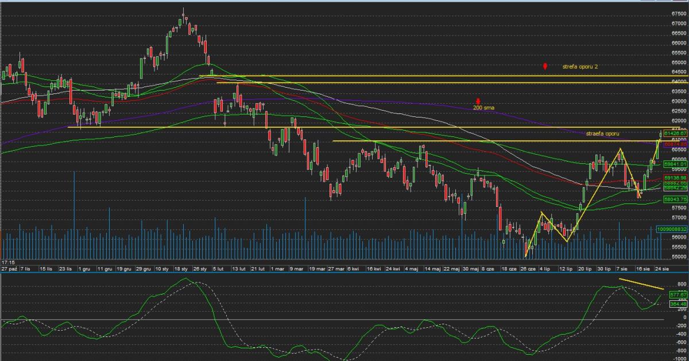The width and height of the screenshot is (689, 361).
Task: Select the 'strefa oporu 2' text annotation
Action: pyautogui.click(x=580, y=67)
